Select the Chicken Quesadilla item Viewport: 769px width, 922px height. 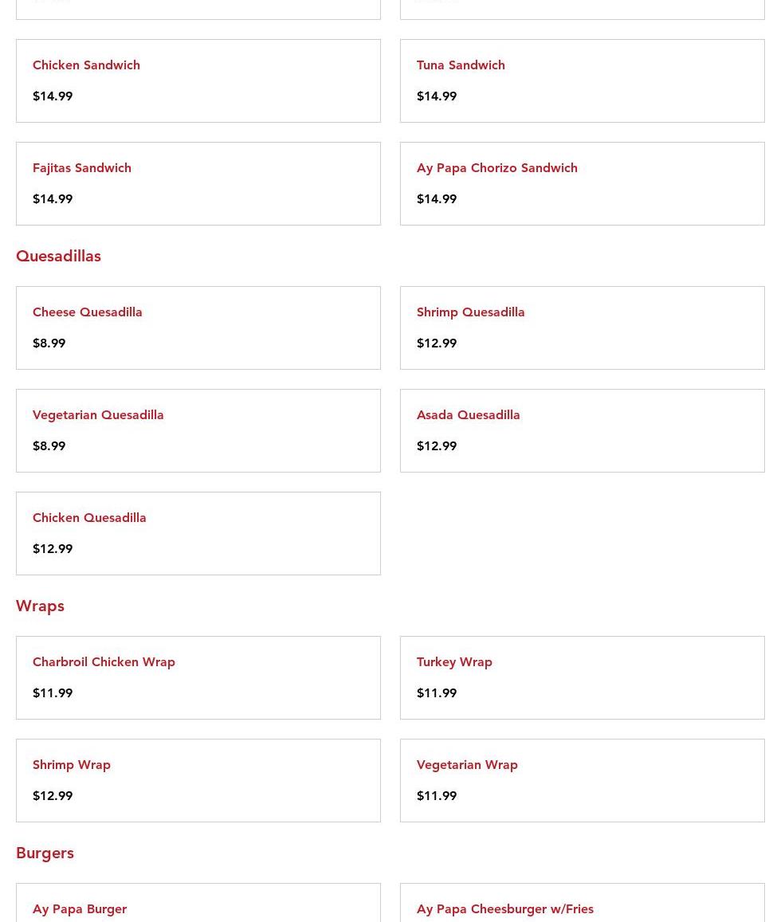[198, 533]
